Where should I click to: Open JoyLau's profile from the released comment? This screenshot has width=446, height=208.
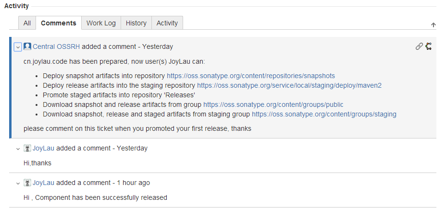click(x=44, y=183)
